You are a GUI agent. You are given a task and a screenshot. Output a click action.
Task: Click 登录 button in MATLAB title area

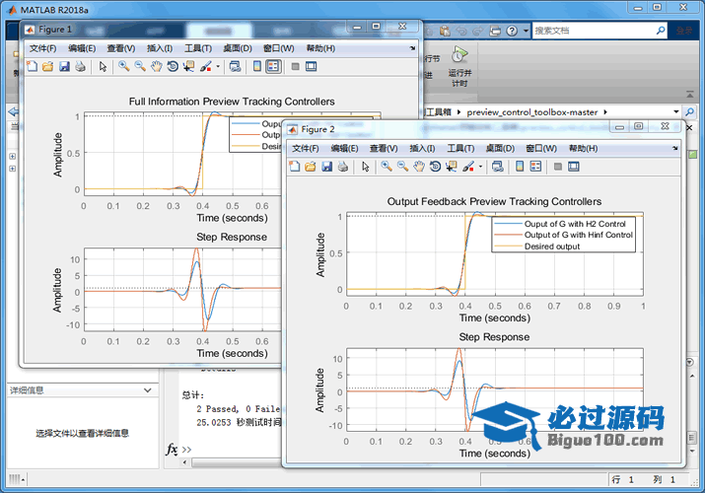click(x=684, y=31)
